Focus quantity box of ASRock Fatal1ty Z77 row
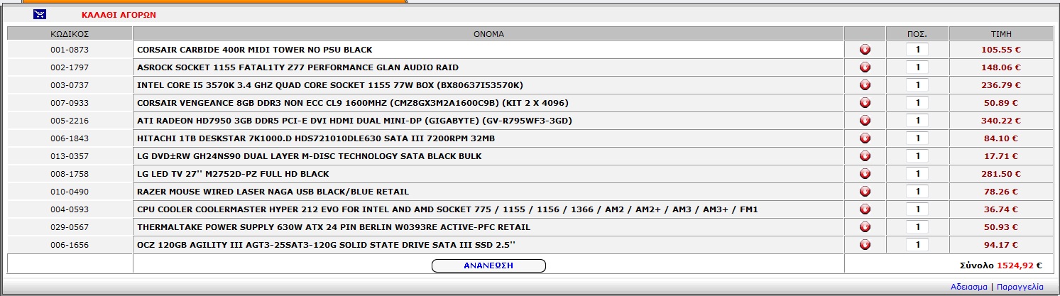Screen dimensions: 1060x296 (917, 67)
